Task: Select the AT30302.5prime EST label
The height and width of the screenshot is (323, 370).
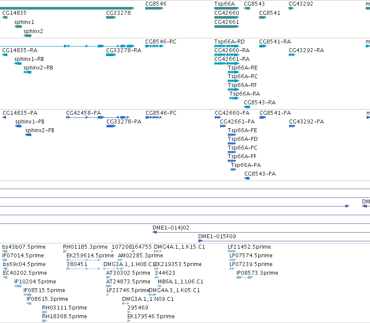Action: click(128, 273)
